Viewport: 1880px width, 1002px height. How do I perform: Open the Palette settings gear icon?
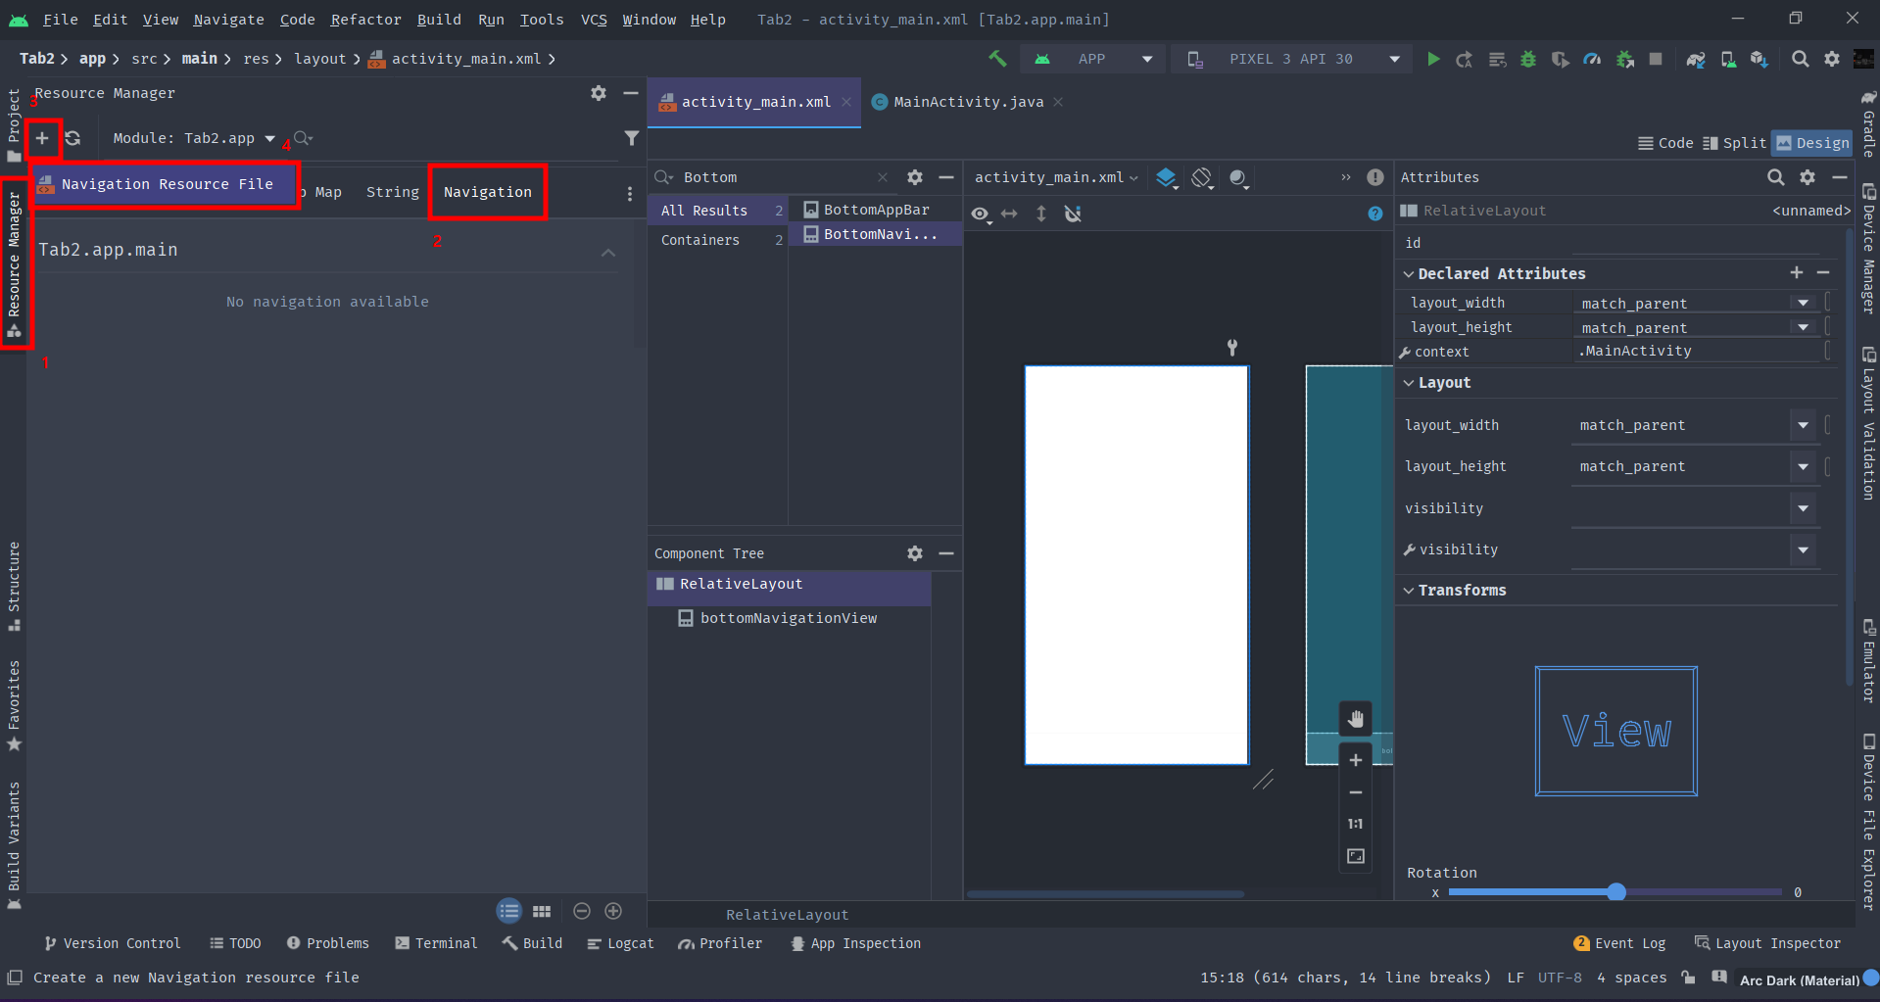pos(915,177)
